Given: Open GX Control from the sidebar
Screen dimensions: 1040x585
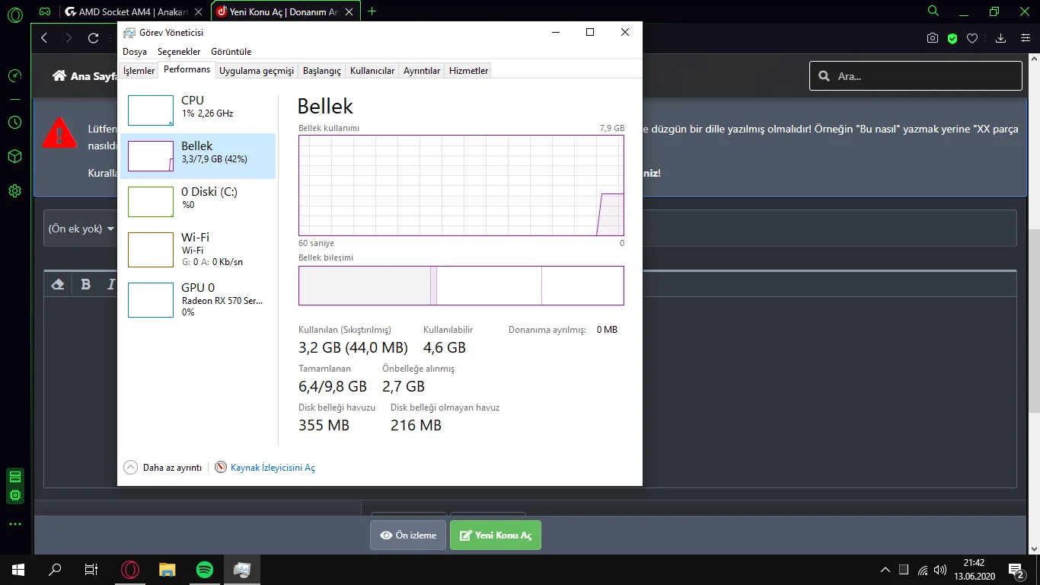Looking at the screenshot, I should (x=14, y=76).
